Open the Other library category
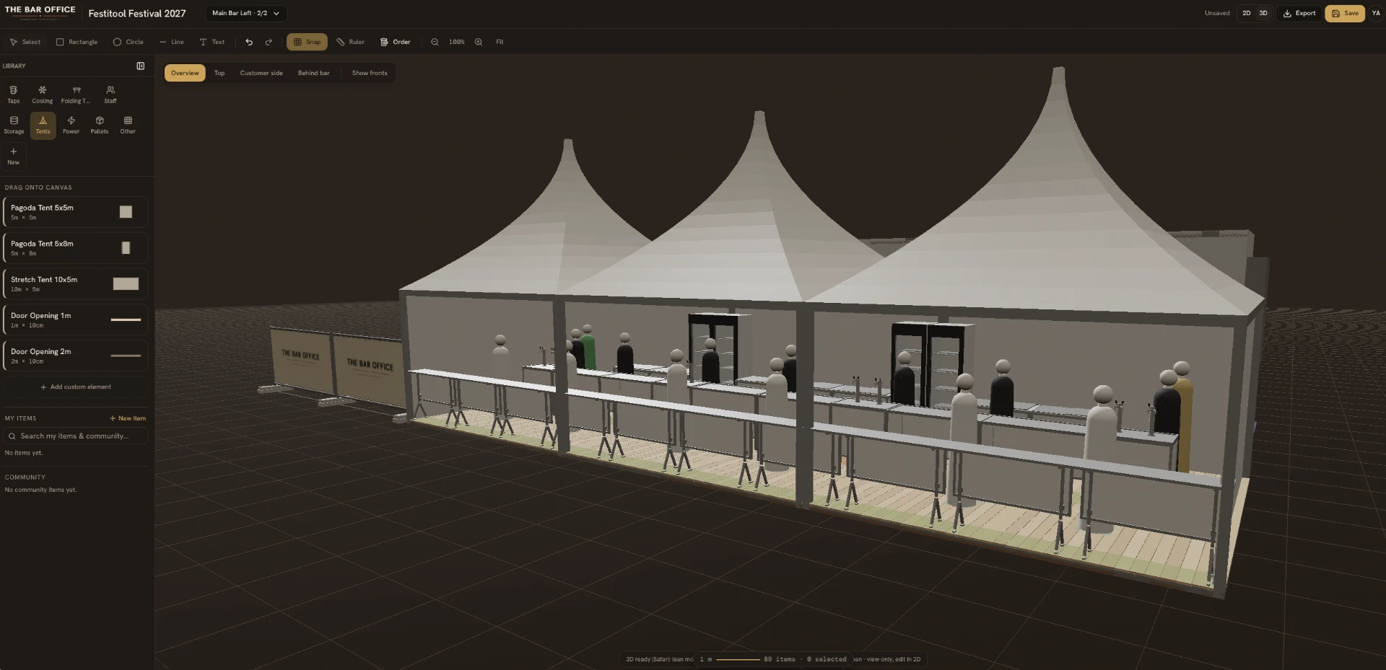 tap(128, 125)
